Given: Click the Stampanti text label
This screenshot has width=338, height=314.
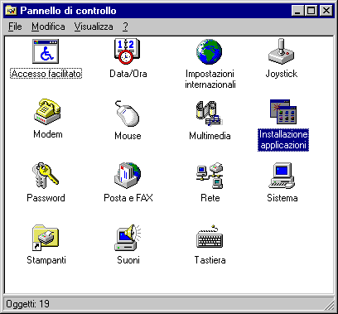Looking at the screenshot, I should (46, 260).
